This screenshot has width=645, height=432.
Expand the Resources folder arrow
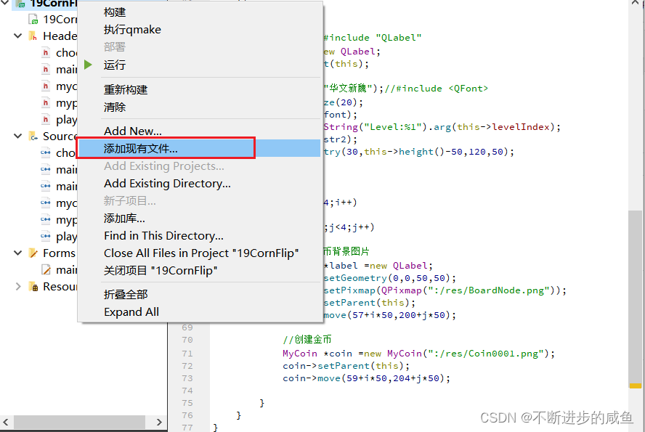coord(17,287)
